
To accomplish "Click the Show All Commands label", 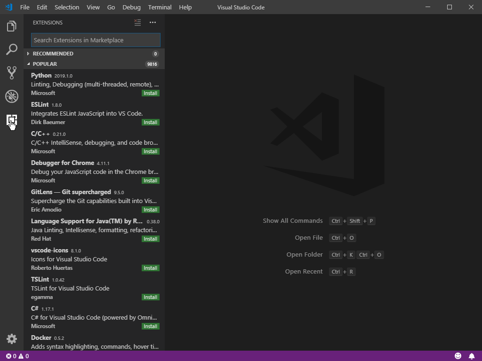I will pos(293,221).
